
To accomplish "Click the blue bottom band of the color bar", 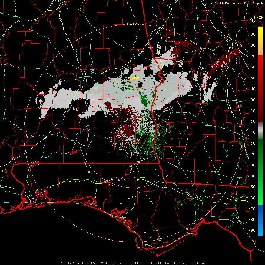I will point(260,220).
